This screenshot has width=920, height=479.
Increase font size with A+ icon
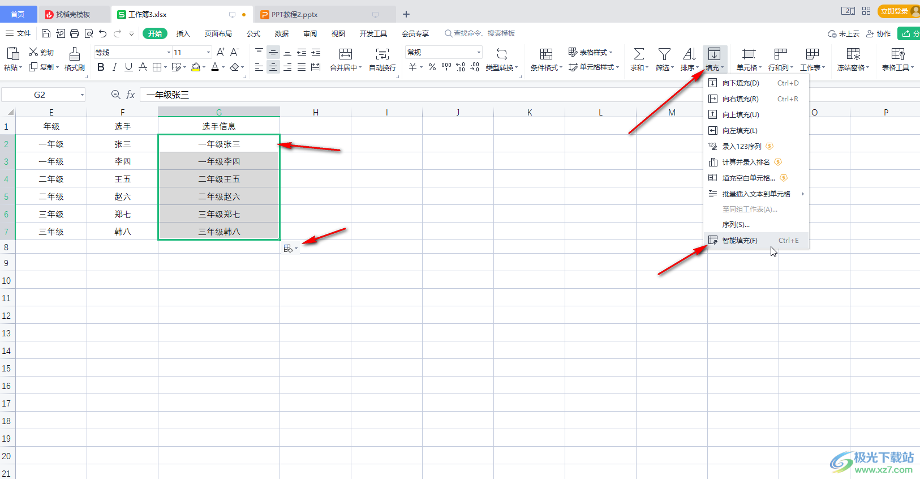point(221,52)
